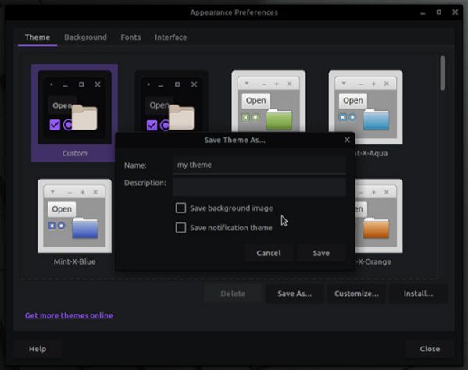Image resolution: width=468 pixels, height=370 pixels.
Task: Maximize the Appearance Preferences window
Action: pyautogui.click(x=439, y=12)
